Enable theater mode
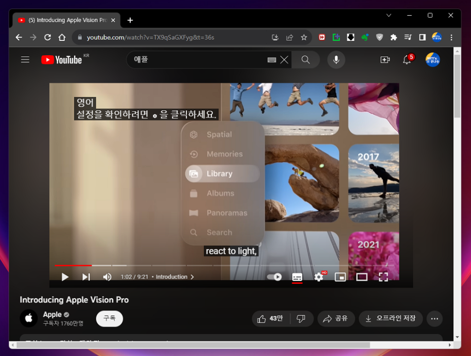Screen dimensions: 471x356 point(362,277)
